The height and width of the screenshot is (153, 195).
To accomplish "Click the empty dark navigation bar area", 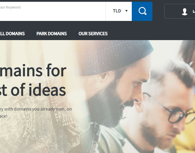I will click(x=149, y=34).
